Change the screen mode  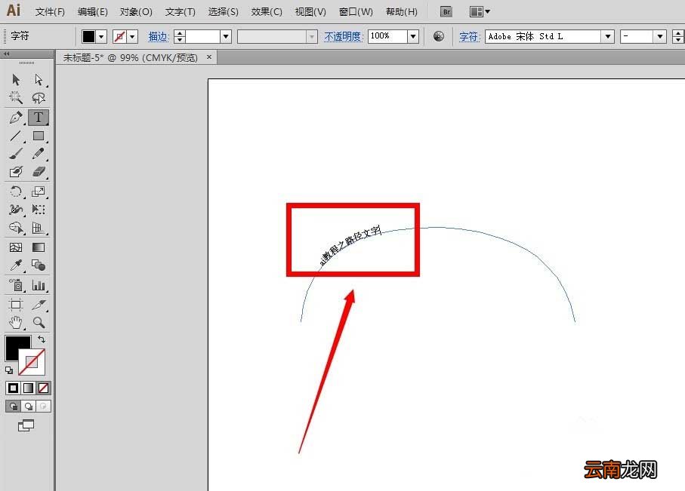[26, 425]
